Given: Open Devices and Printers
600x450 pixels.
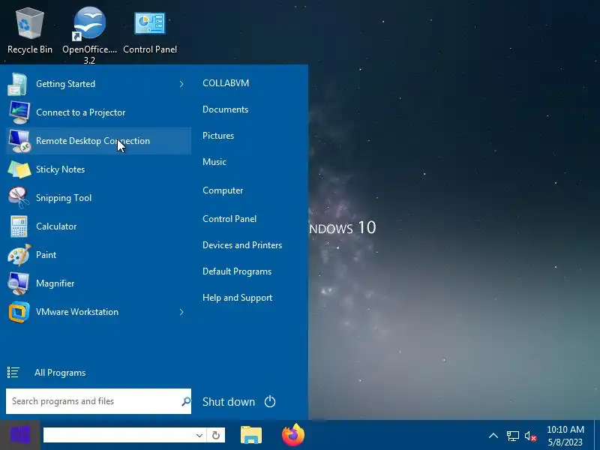Looking at the screenshot, I should pyautogui.click(x=242, y=245).
